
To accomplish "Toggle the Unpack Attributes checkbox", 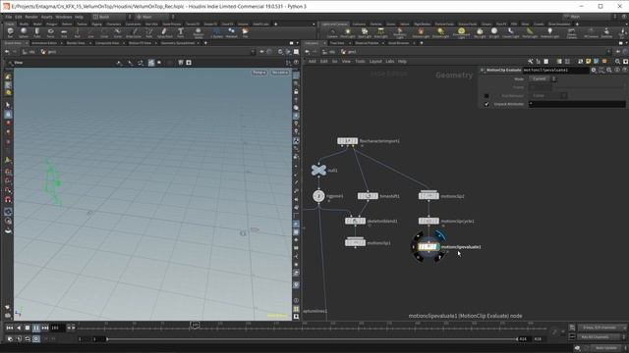I will (x=486, y=104).
